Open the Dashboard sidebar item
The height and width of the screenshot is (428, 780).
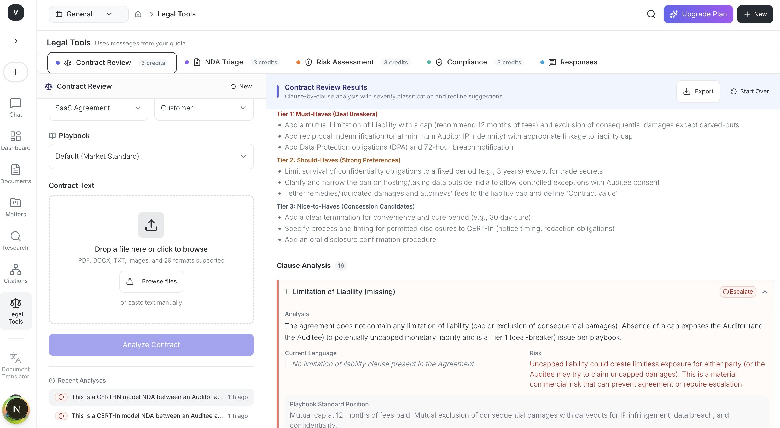[x=16, y=141]
